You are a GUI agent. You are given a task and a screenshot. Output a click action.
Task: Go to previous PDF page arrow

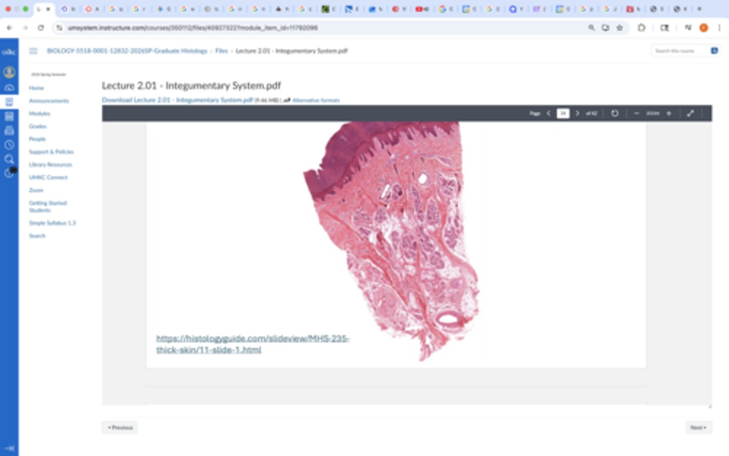[x=548, y=113]
